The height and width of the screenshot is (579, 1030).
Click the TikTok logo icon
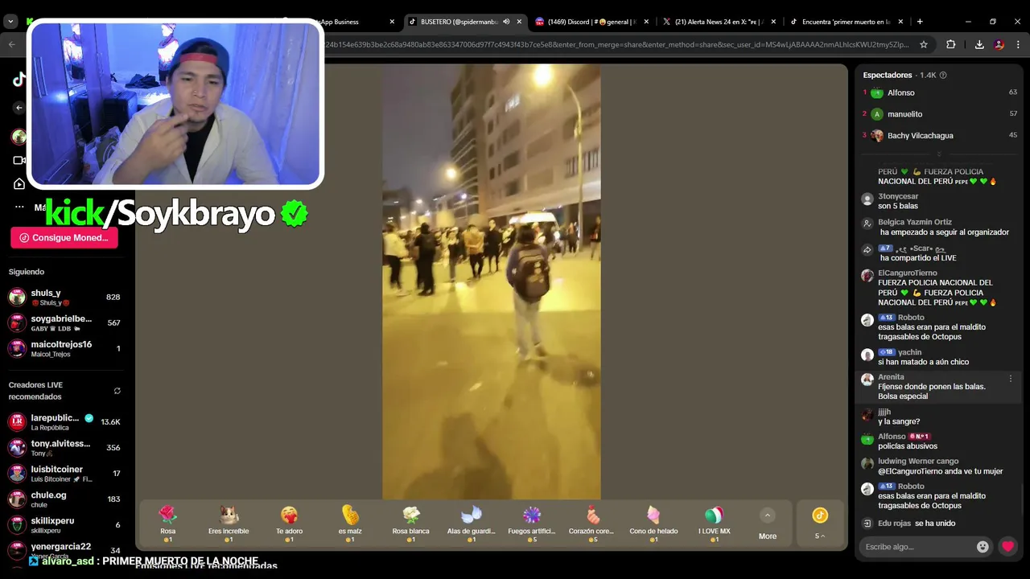tap(18, 79)
